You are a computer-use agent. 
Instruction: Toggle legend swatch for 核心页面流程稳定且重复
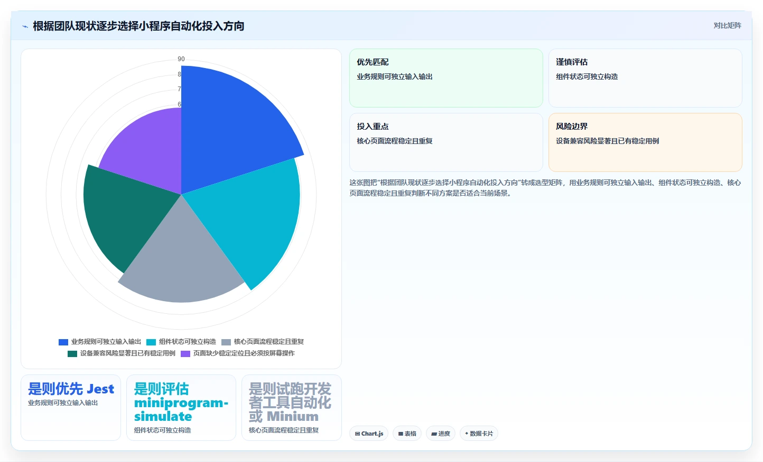pos(226,342)
